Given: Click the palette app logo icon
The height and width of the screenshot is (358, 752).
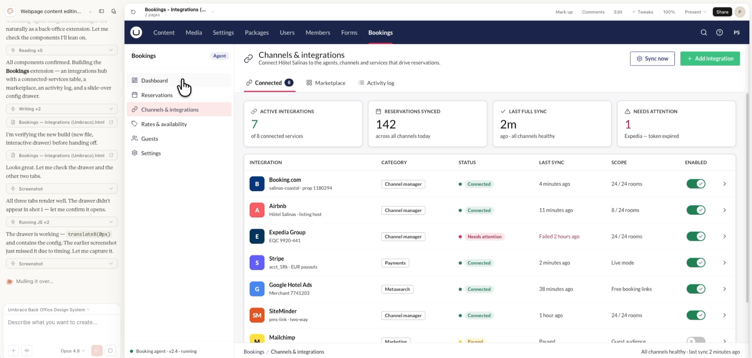Looking at the screenshot, I should coord(11,11).
